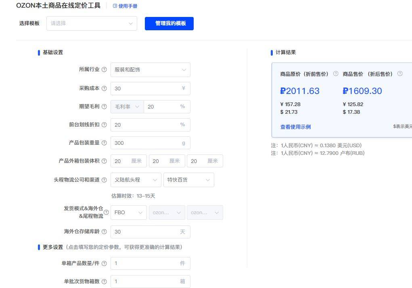Edit the first 厘米 dimension field
412x288 pixels.
pyautogui.click(x=128, y=161)
